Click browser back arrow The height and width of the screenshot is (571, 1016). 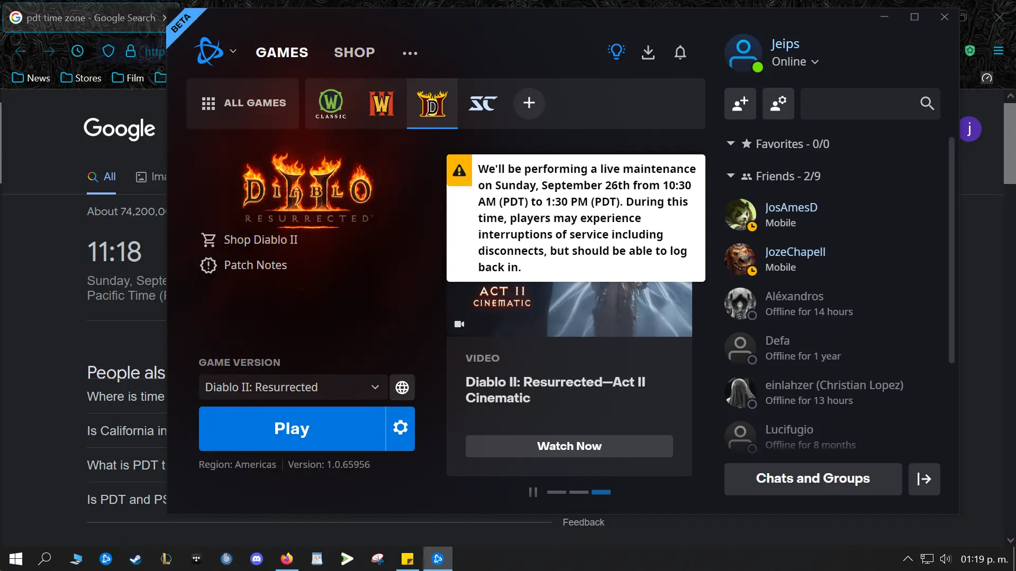coord(21,51)
